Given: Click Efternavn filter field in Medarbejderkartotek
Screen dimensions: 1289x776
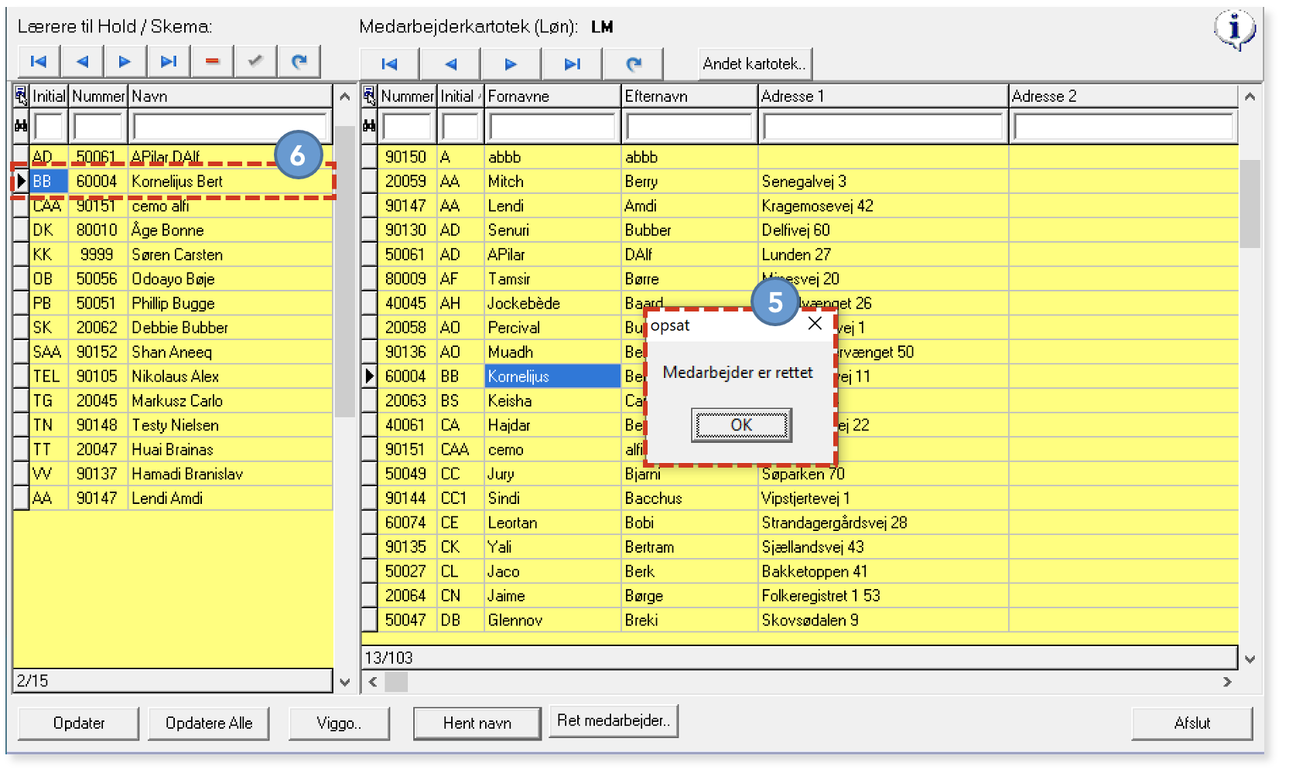Looking at the screenshot, I should pos(690,126).
